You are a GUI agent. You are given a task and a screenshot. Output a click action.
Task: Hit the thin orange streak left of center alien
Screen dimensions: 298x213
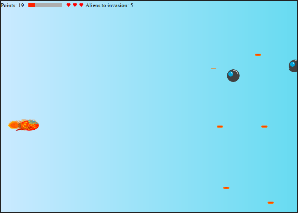[214, 68]
